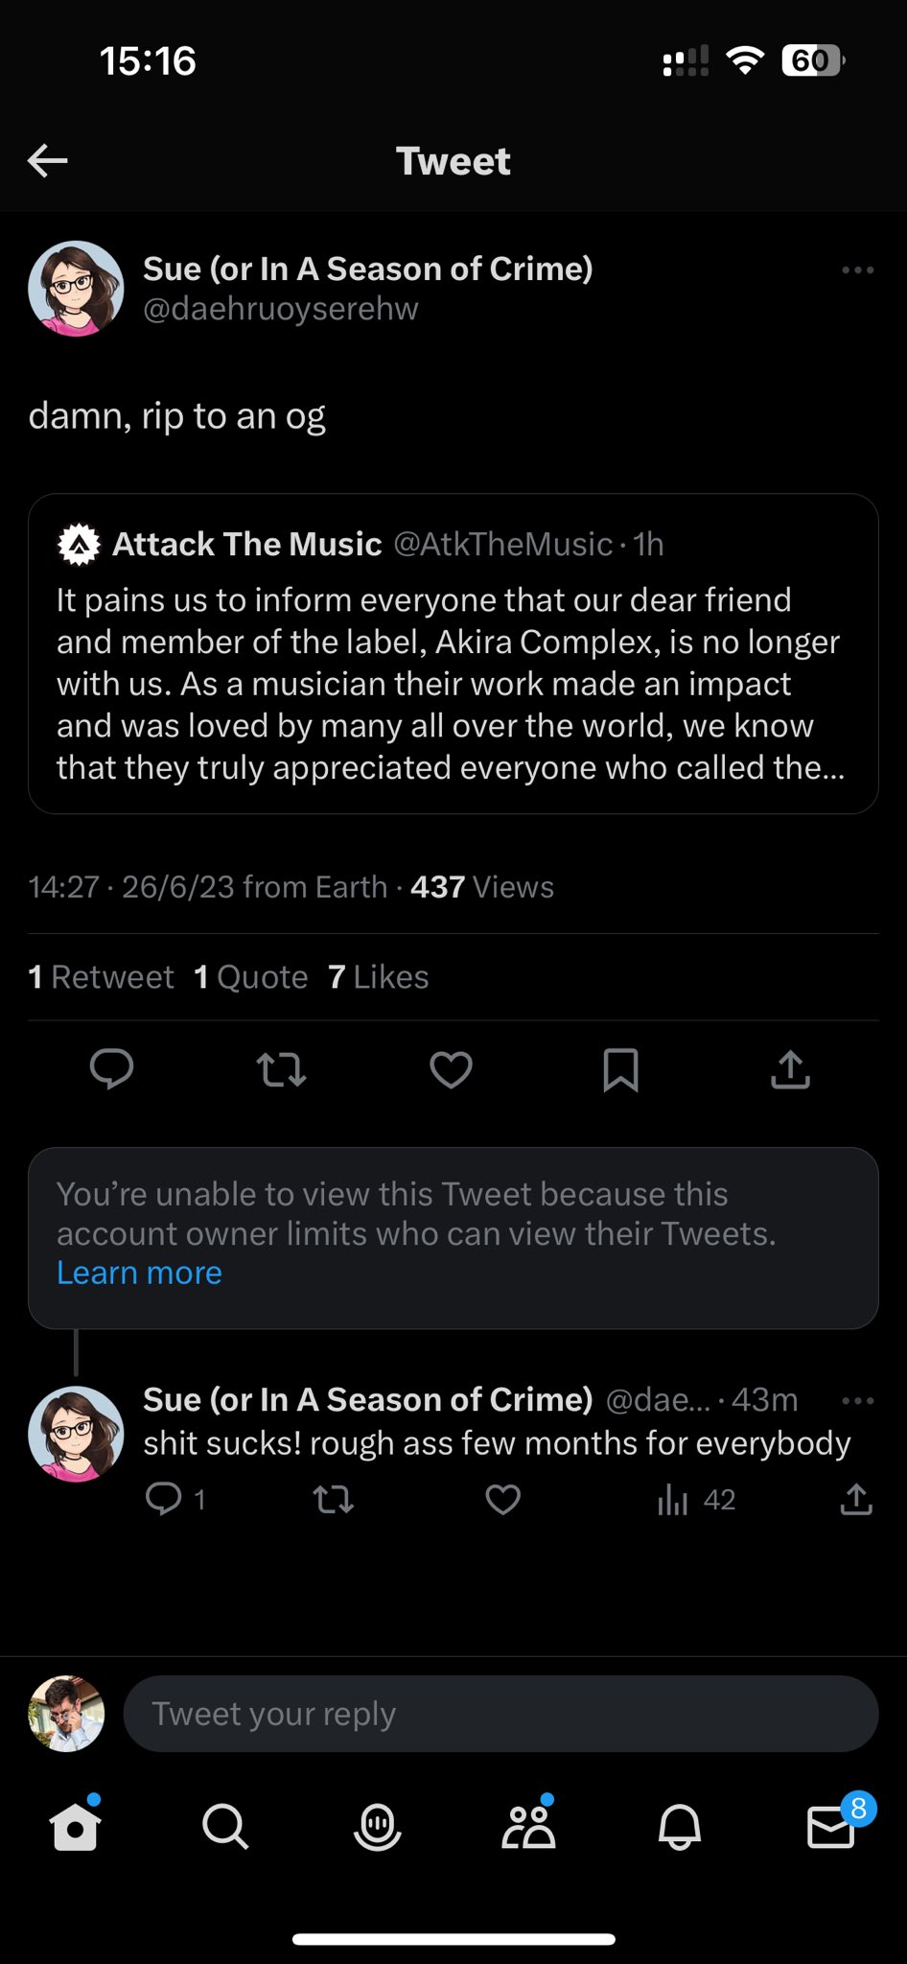
Task: Bookmark the main tweet
Action: tap(620, 1069)
